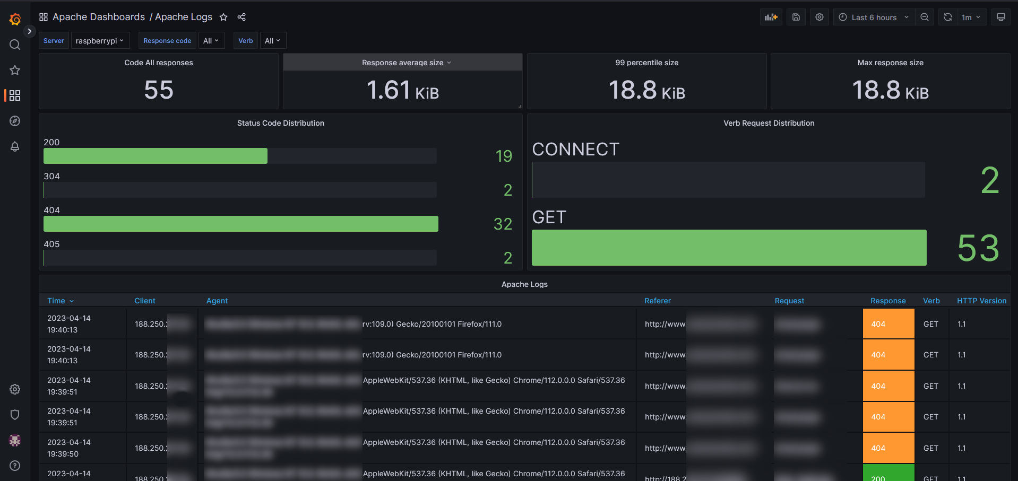The height and width of the screenshot is (481, 1018).
Task: Mark dashboard as favorite star
Action: click(x=223, y=18)
